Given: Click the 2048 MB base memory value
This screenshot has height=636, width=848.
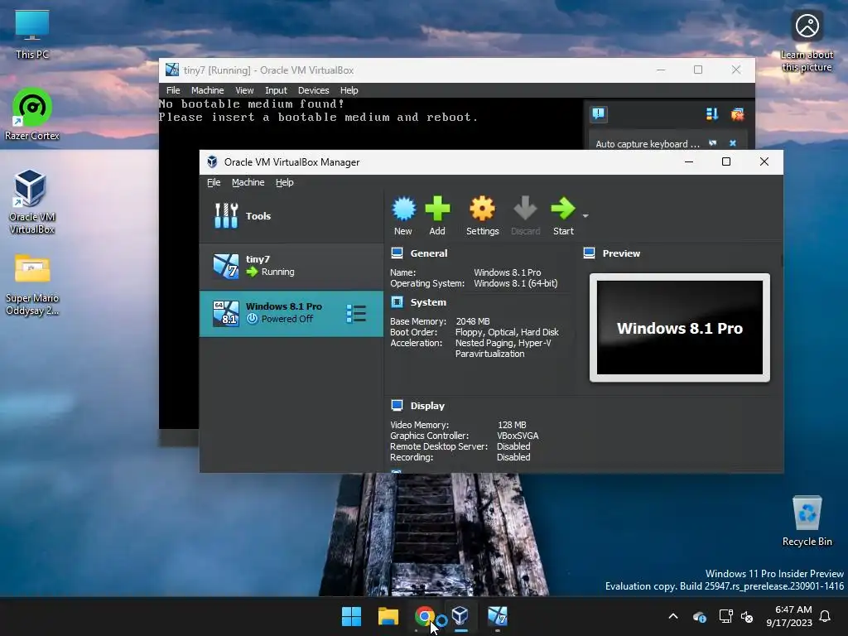Looking at the screenshot, I should point(473,321).
